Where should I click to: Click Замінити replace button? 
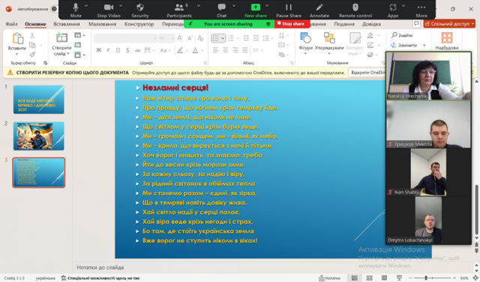(x=403, y=45)
